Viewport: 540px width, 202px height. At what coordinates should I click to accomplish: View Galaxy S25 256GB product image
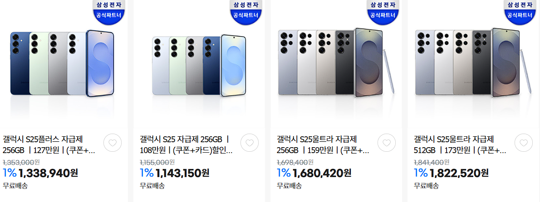199,65
